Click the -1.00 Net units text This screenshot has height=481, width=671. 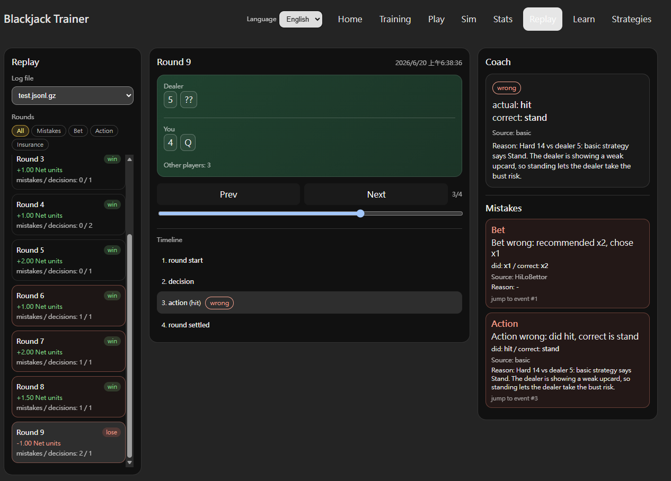(39, 443)
